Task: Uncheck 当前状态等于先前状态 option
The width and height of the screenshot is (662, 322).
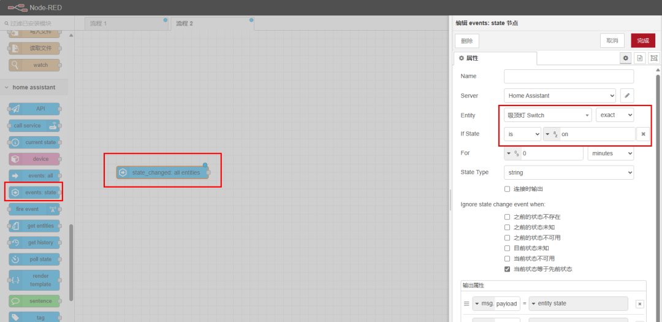Action: point(507,269)
